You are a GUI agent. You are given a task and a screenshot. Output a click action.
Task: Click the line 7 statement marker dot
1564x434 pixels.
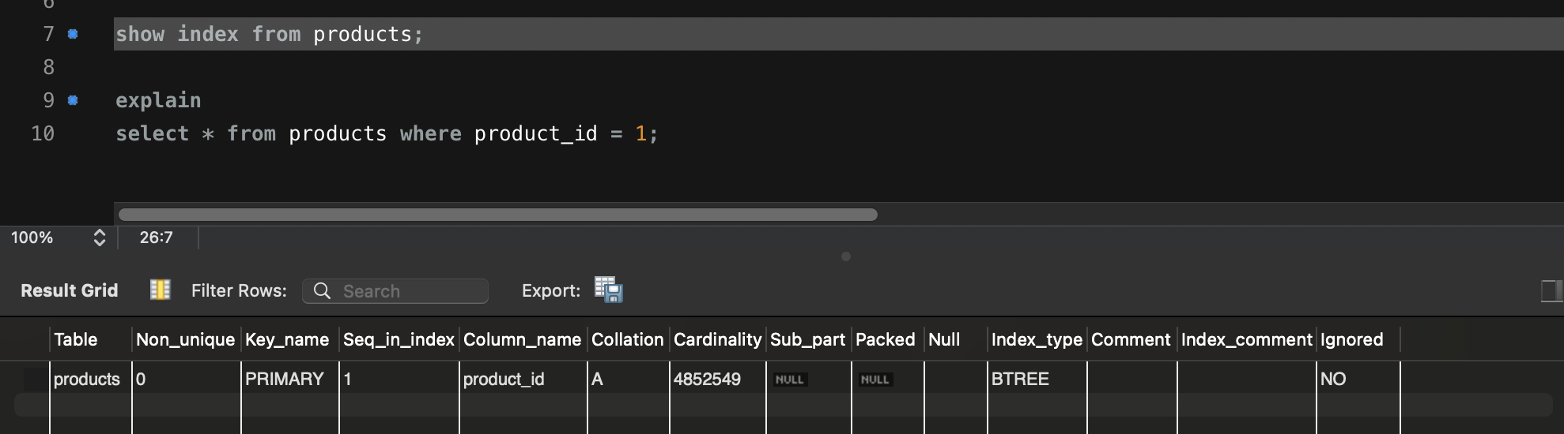click(73, 34)
